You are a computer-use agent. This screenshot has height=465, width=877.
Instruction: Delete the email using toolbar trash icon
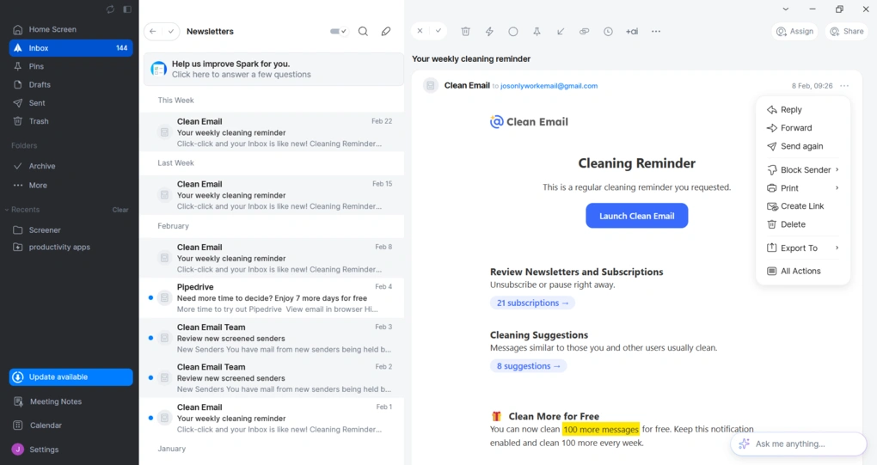tap(465, 31)
